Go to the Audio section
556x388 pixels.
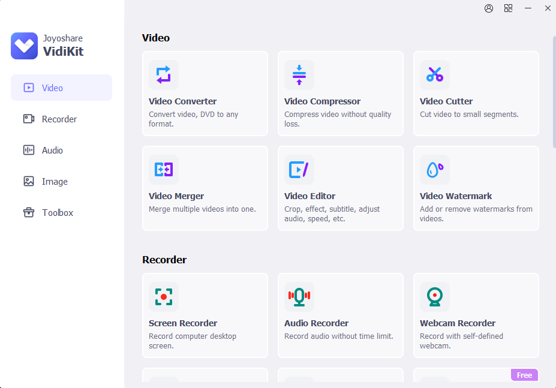click(61, 150)
